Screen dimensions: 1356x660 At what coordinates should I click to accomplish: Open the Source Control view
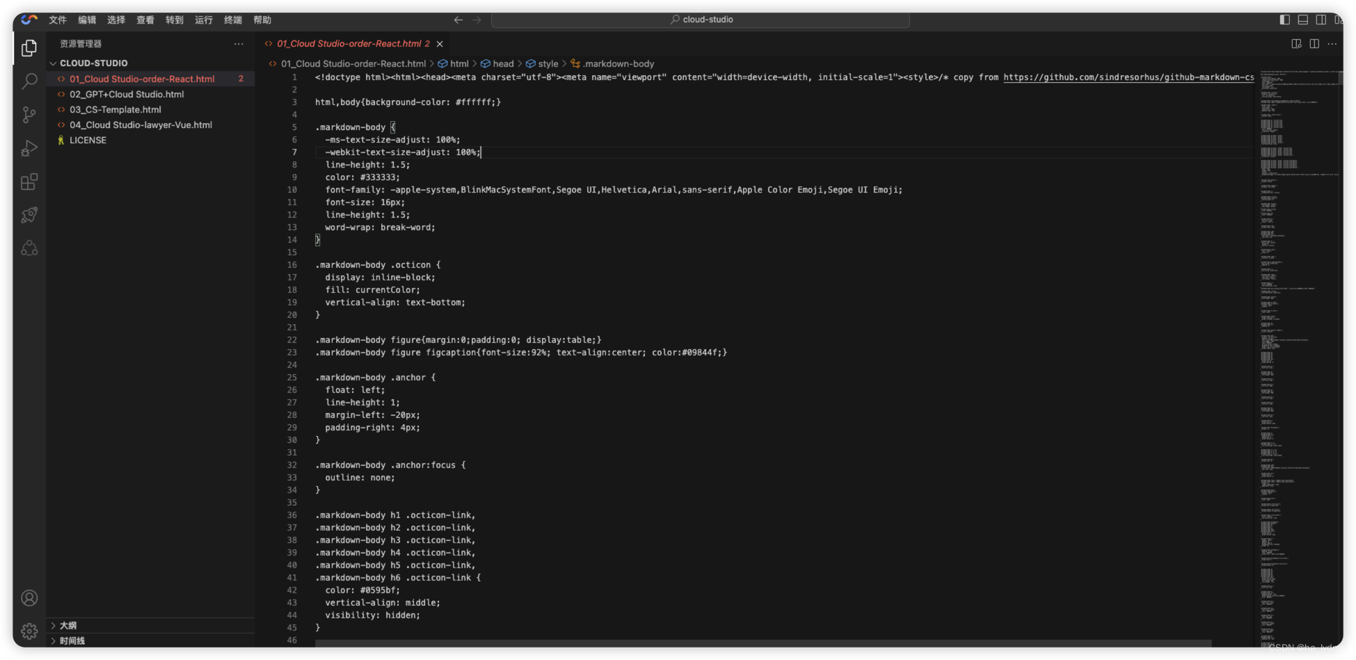(29, 115)
